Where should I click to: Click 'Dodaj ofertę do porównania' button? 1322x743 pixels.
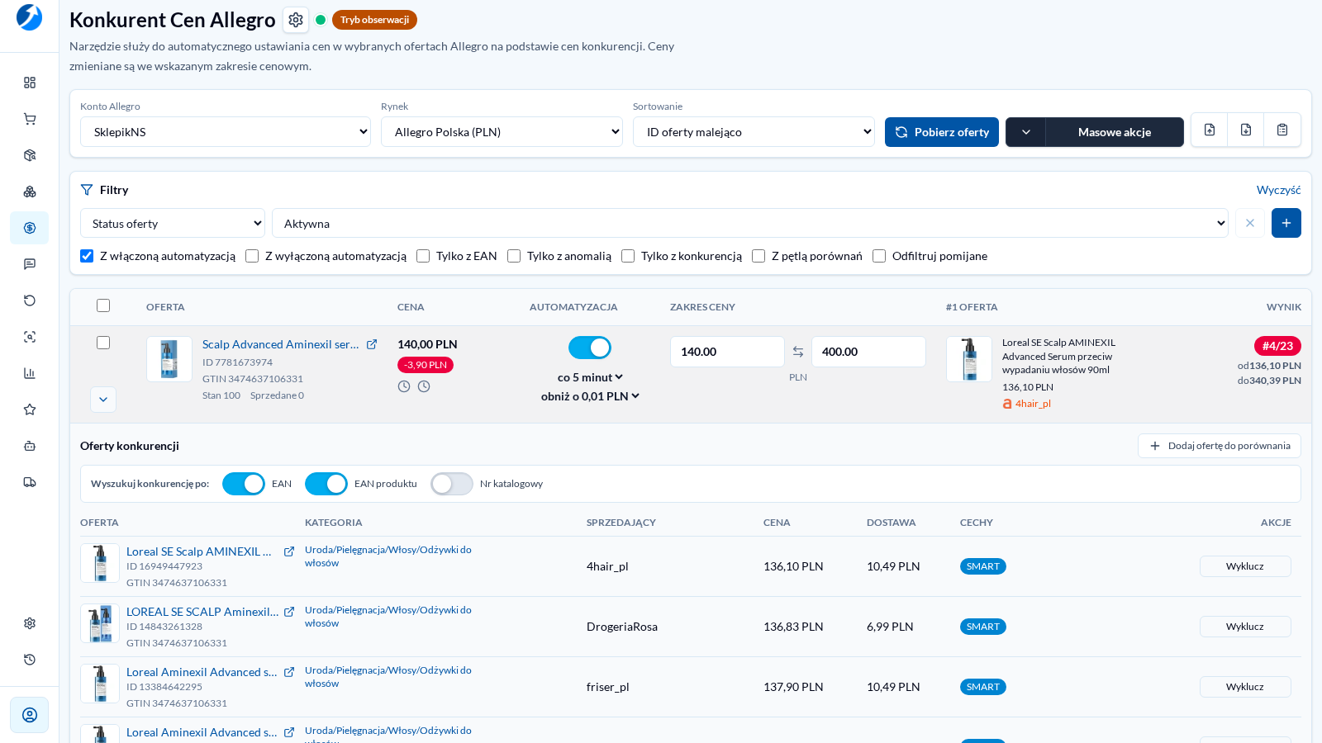point(1220,446)
